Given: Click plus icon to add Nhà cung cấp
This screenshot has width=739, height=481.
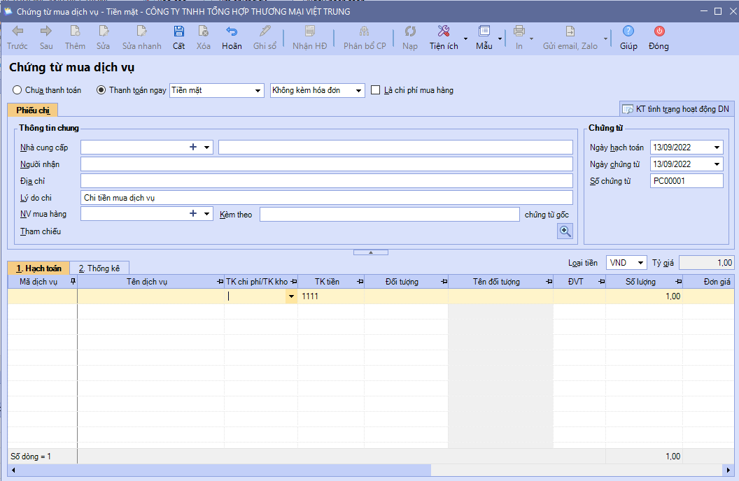Looking at the screenshot, I should [193, 148].
